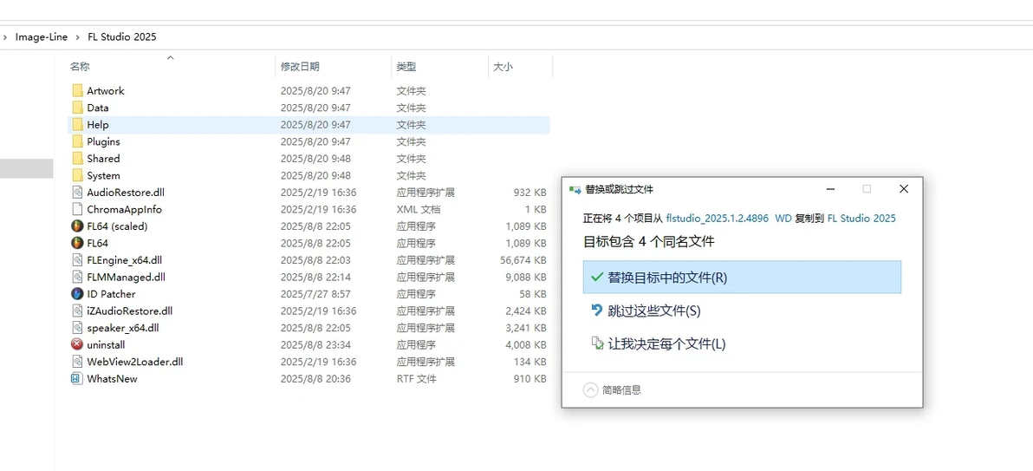Select the iZAudioRestore.dll file name
Screen dimensions: 1033x471
130,311
